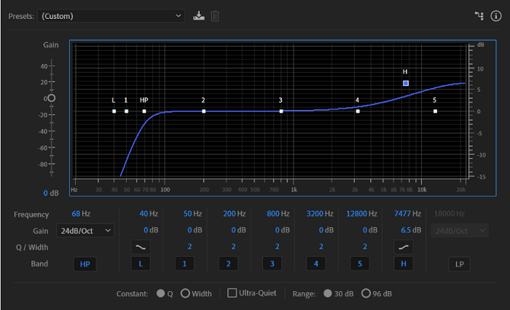Click the delete preset trash icon
Image resolution: width=510 pixels, height=310 pixels.
point(215,16)
